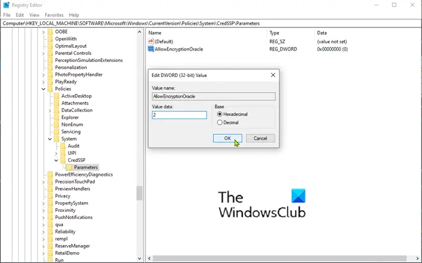Select the RetailDemo folder icon
Viewport: 422px width, 263px height.
50,253
